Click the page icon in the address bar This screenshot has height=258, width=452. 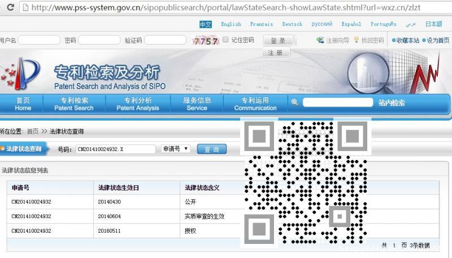[x=25, y=7]
